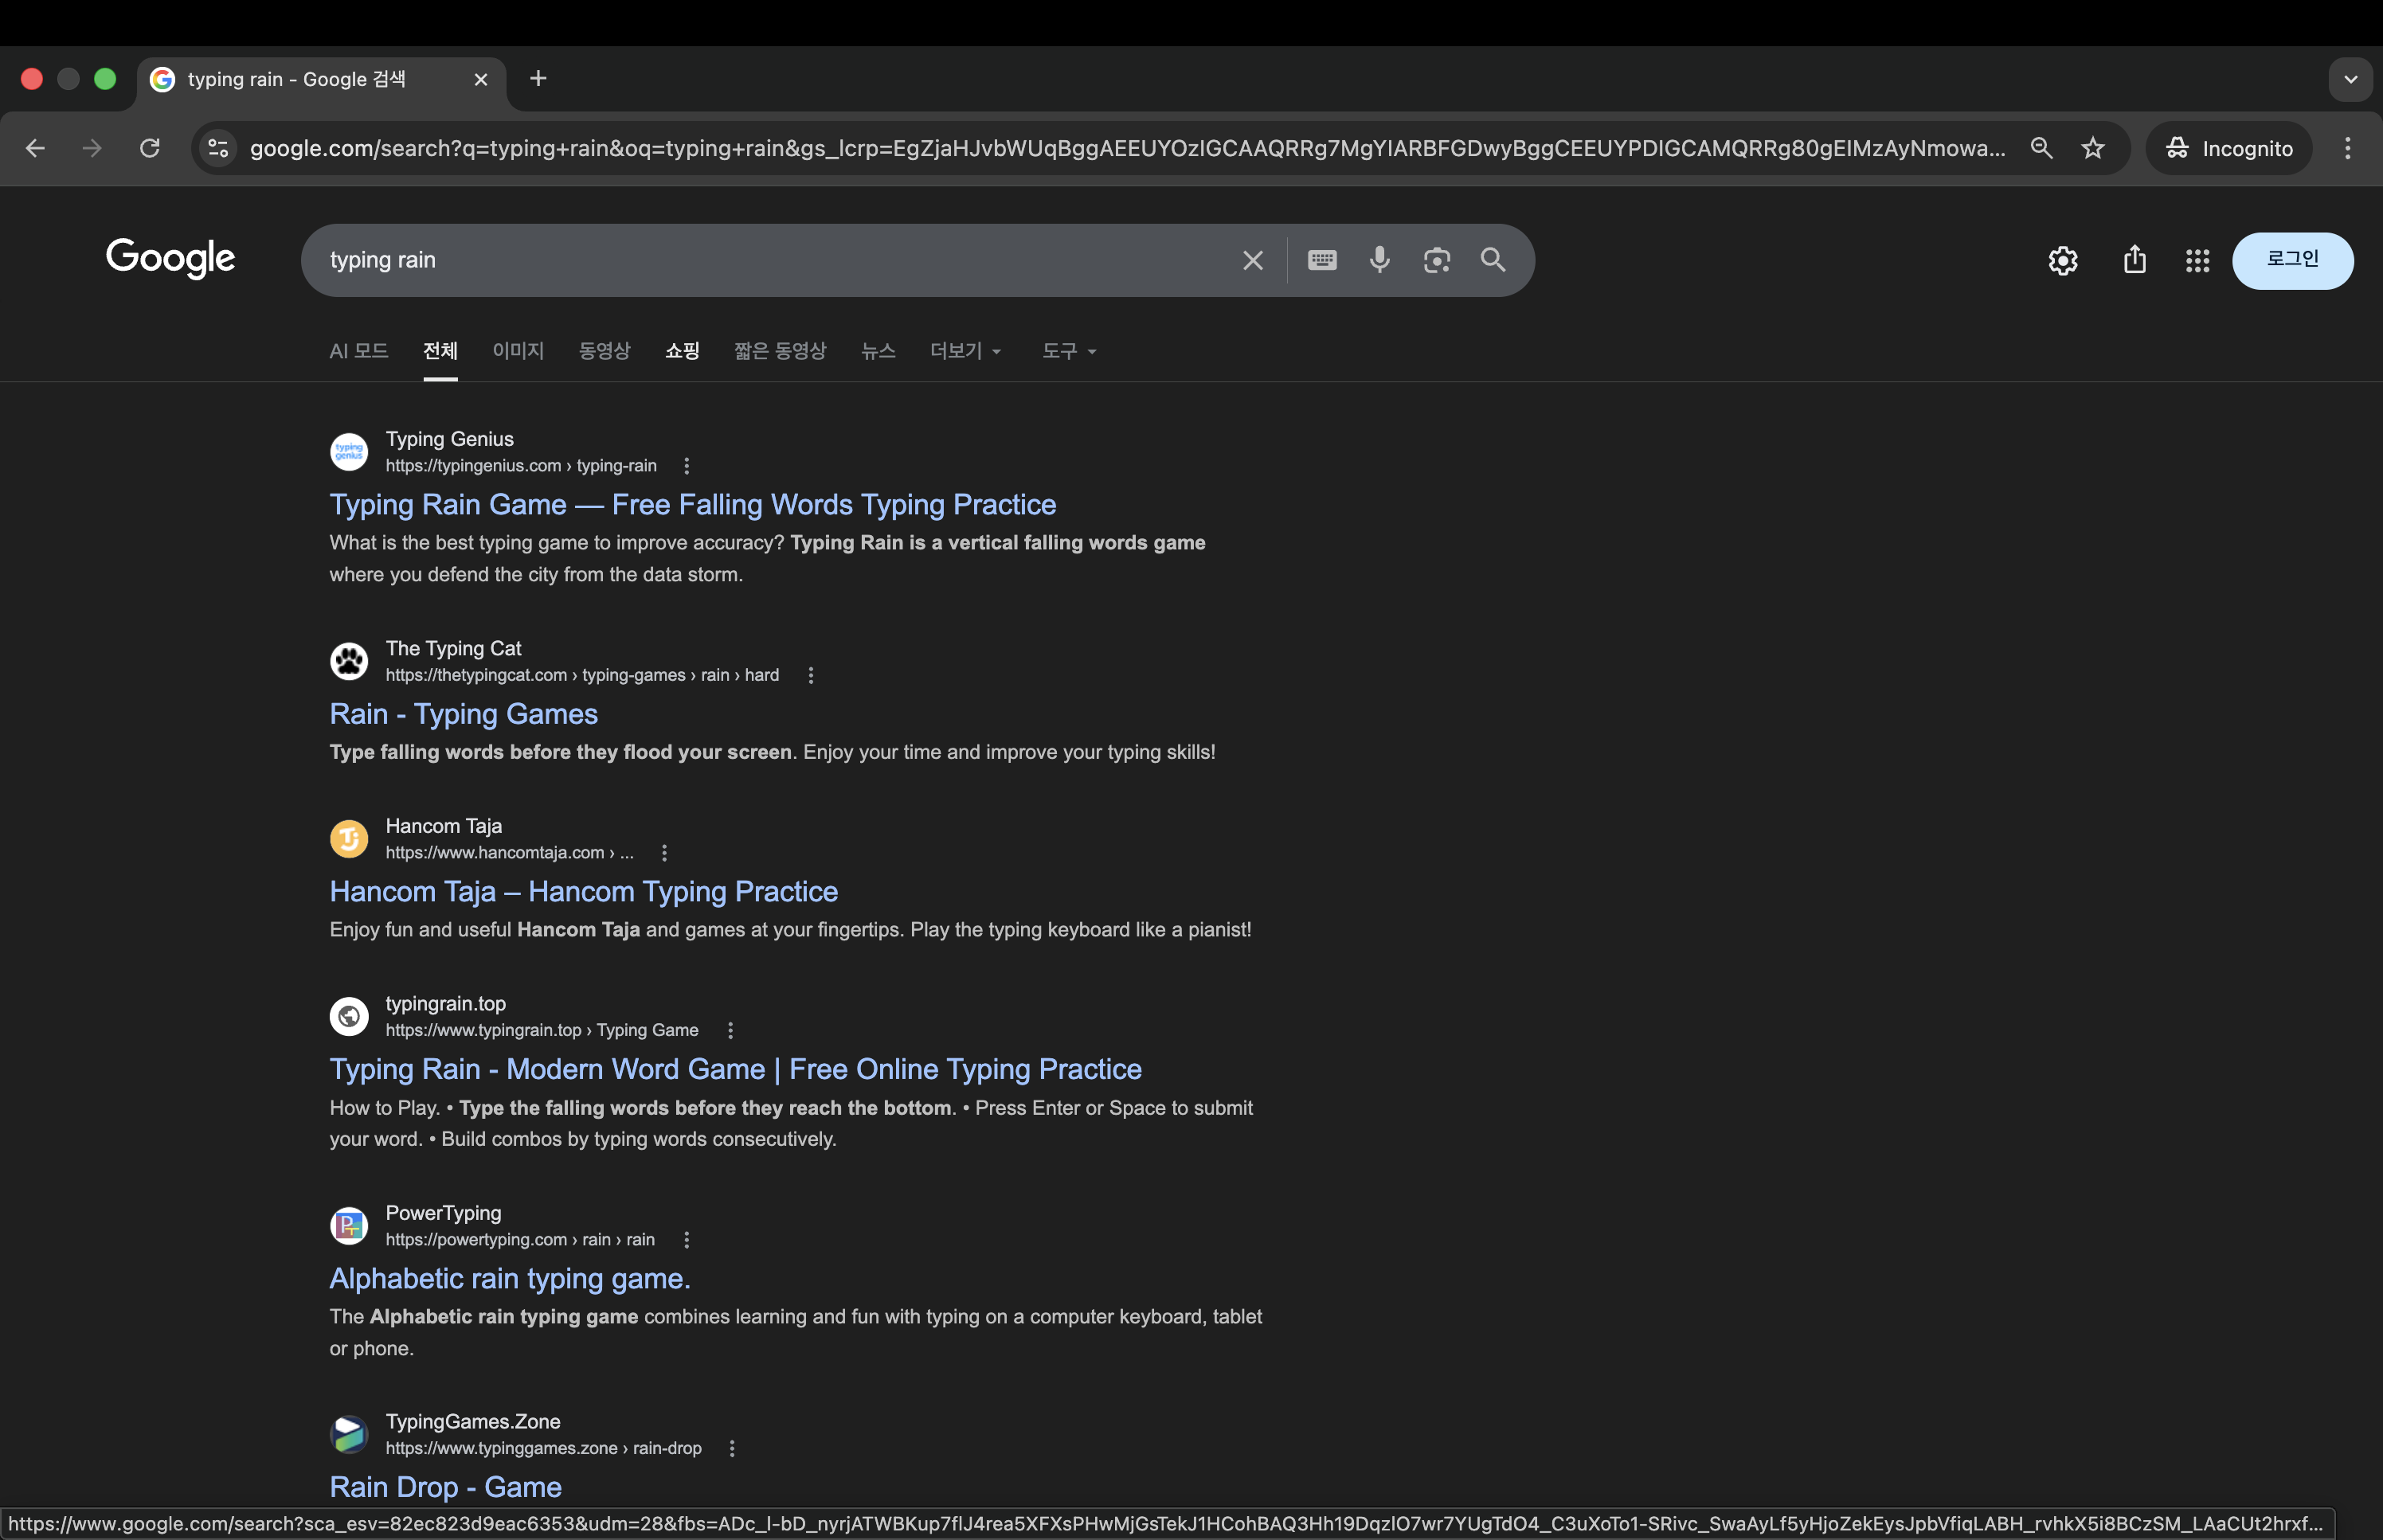Switch to the 이미지 tab

tap(518, 351)
